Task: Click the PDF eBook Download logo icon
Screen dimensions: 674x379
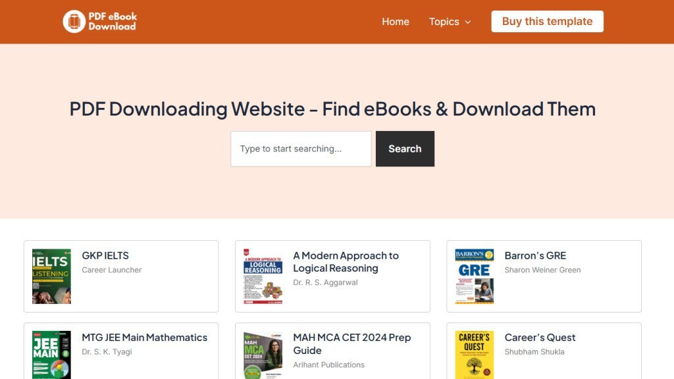Action: (x=74, y=22)
